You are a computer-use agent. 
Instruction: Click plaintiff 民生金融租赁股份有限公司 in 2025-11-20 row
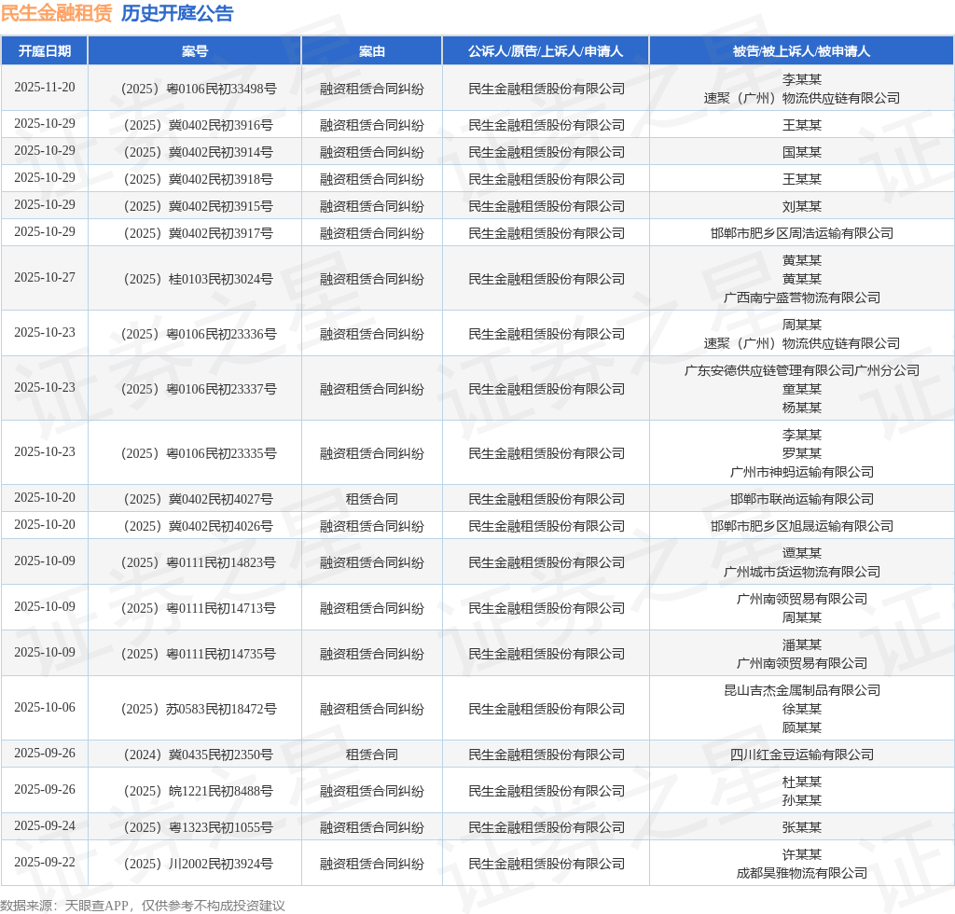tap(546, 89)
